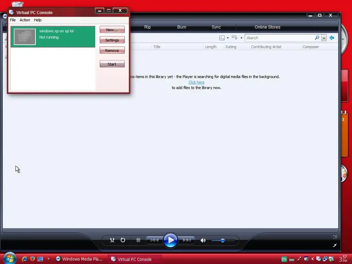Screen dimensions: 352x264
Task: Click the Show Desktop quick launch icon
Action: click(x=40, y=259)
